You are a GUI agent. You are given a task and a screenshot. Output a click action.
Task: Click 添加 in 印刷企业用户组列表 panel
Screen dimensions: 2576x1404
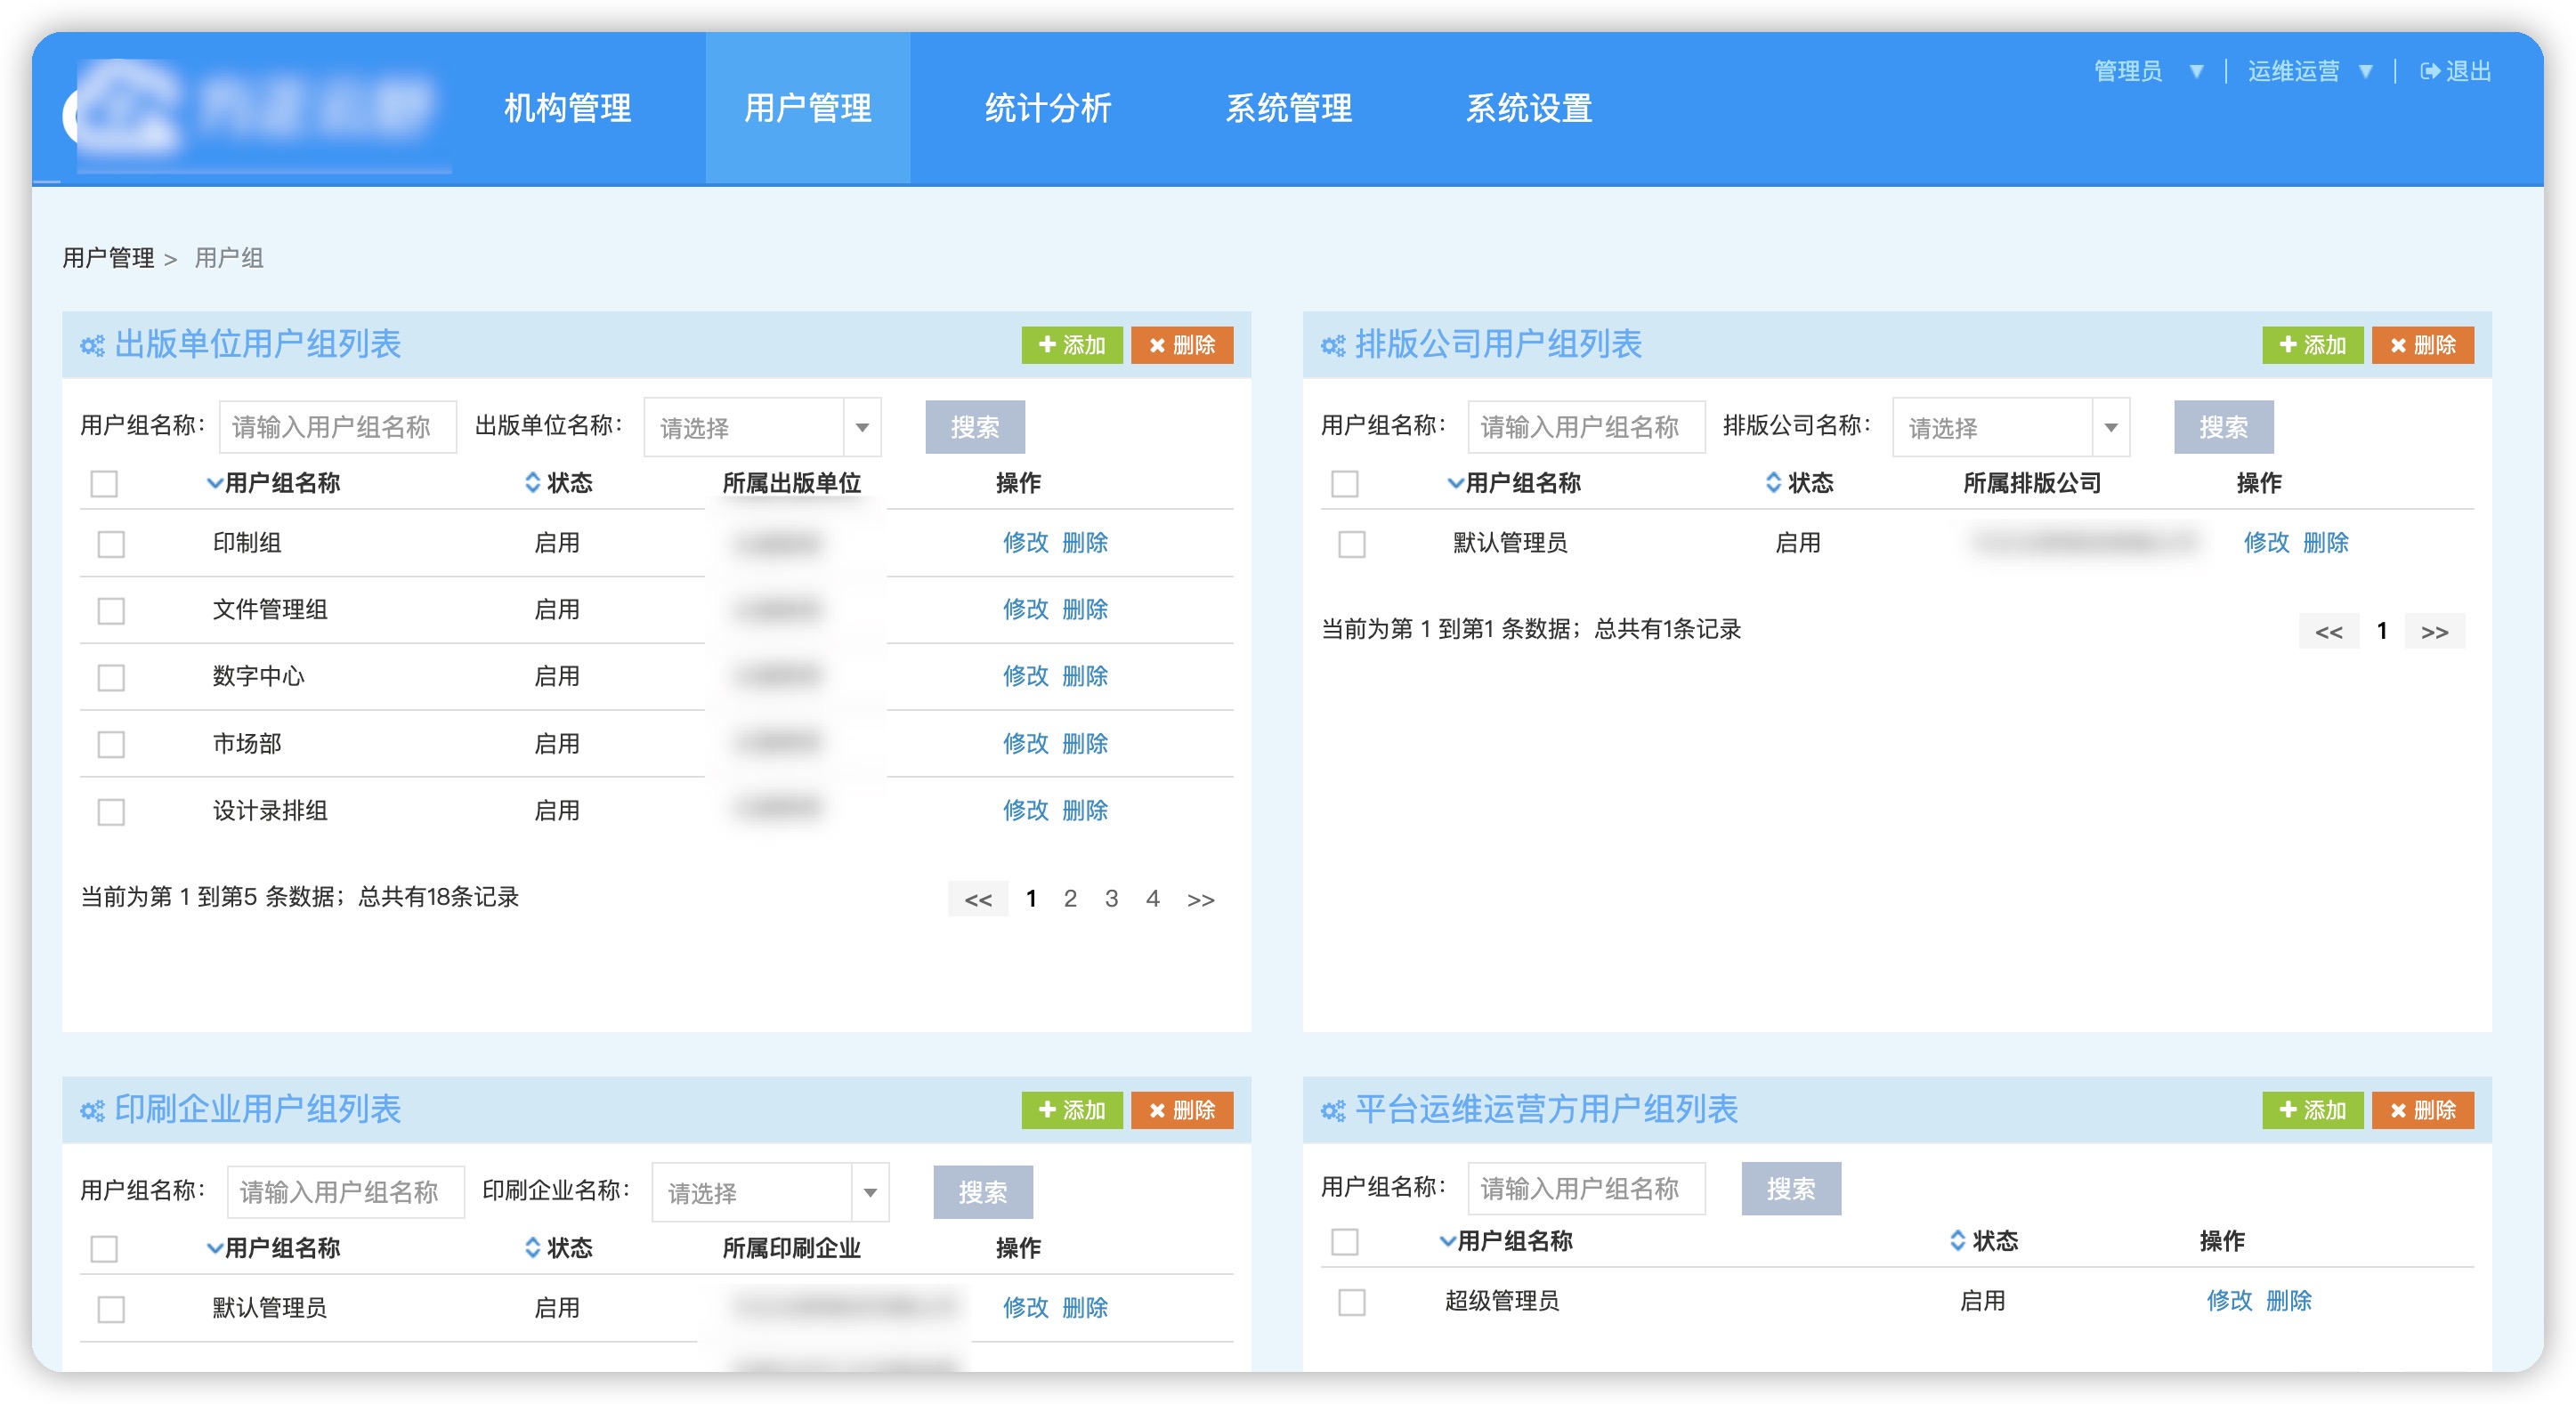click(x=1072, y=1110)
